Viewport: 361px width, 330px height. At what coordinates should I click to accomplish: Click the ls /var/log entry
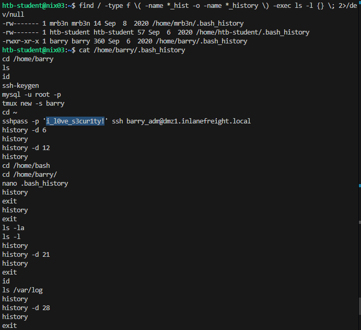tap(22, 290)
